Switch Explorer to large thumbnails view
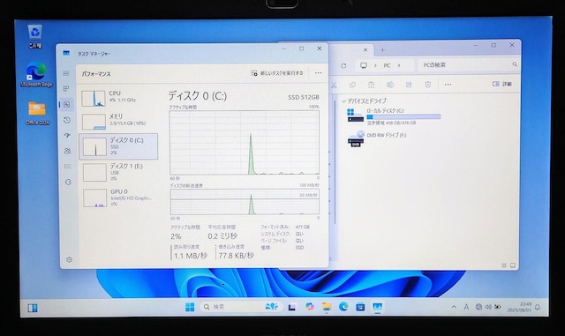Screen dimensions: 565x336 (x=513, y=265)
